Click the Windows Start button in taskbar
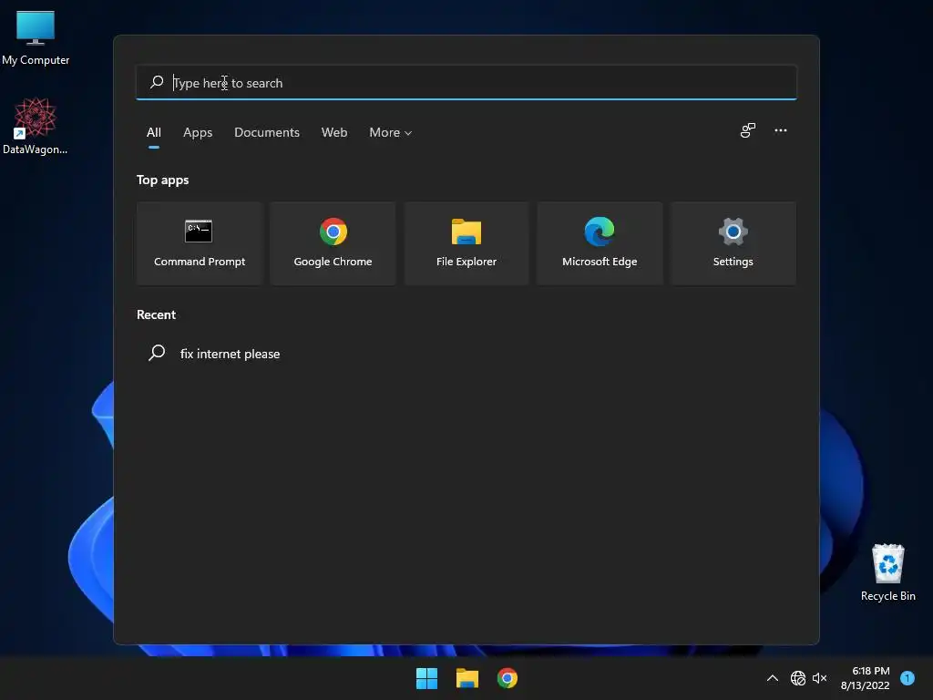This screenshot has height=700, width=933. (426, 678)
